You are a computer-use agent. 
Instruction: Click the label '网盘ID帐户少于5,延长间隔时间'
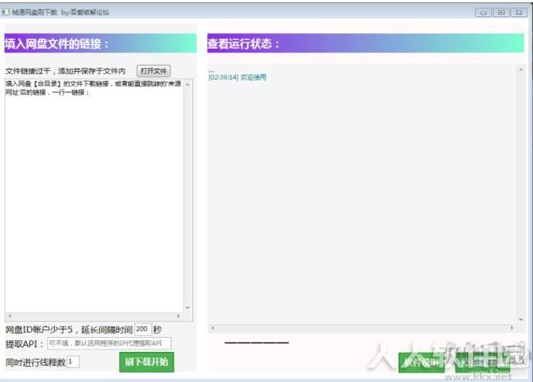click(x=69, y=330)
